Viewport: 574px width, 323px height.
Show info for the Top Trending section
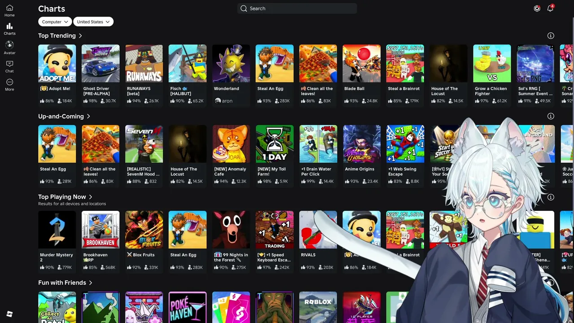point(551,35)
